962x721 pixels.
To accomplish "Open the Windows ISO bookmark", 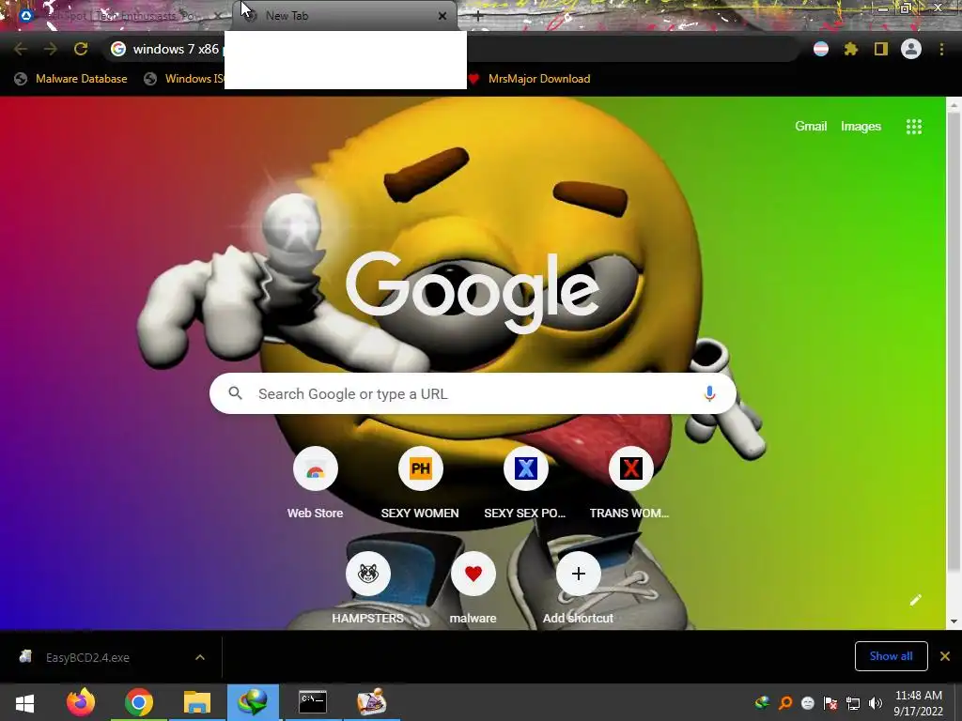I will (184, 79).
